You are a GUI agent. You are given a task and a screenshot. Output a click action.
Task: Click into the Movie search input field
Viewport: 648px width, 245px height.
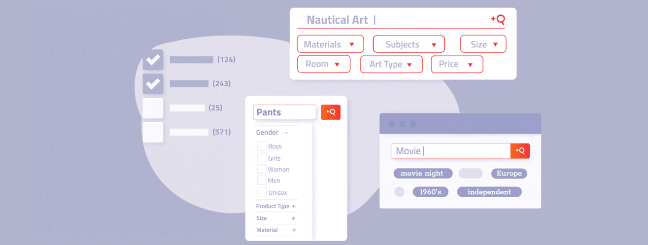coord(450,151)
